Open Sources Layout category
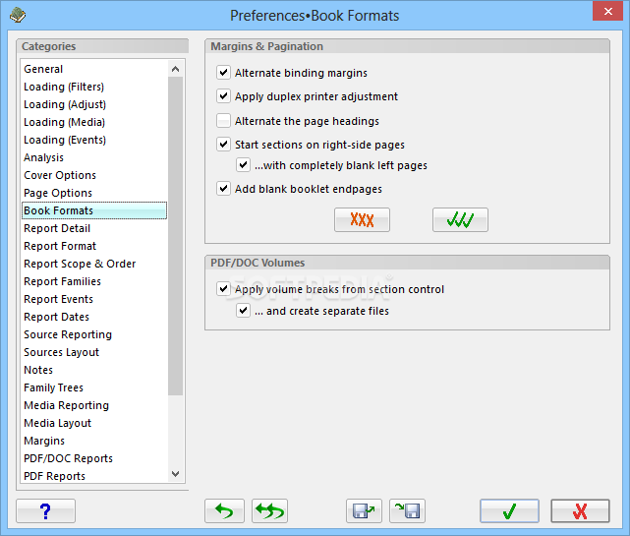 click(x=94, y=352)
